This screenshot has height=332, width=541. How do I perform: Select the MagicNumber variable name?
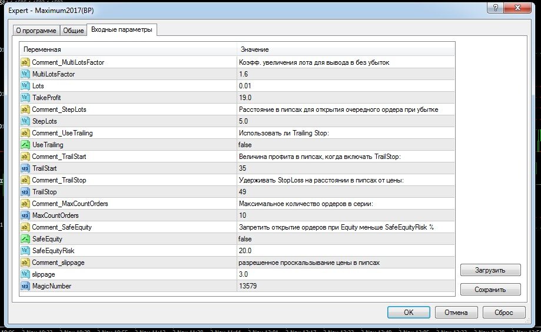coord(52,286)
